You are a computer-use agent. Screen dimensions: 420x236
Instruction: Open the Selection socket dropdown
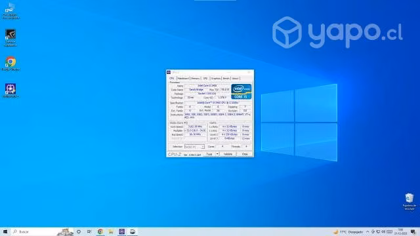tap(194, 147)
